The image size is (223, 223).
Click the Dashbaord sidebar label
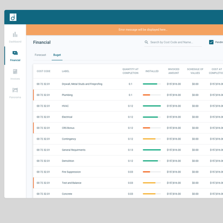coord(15,41)
